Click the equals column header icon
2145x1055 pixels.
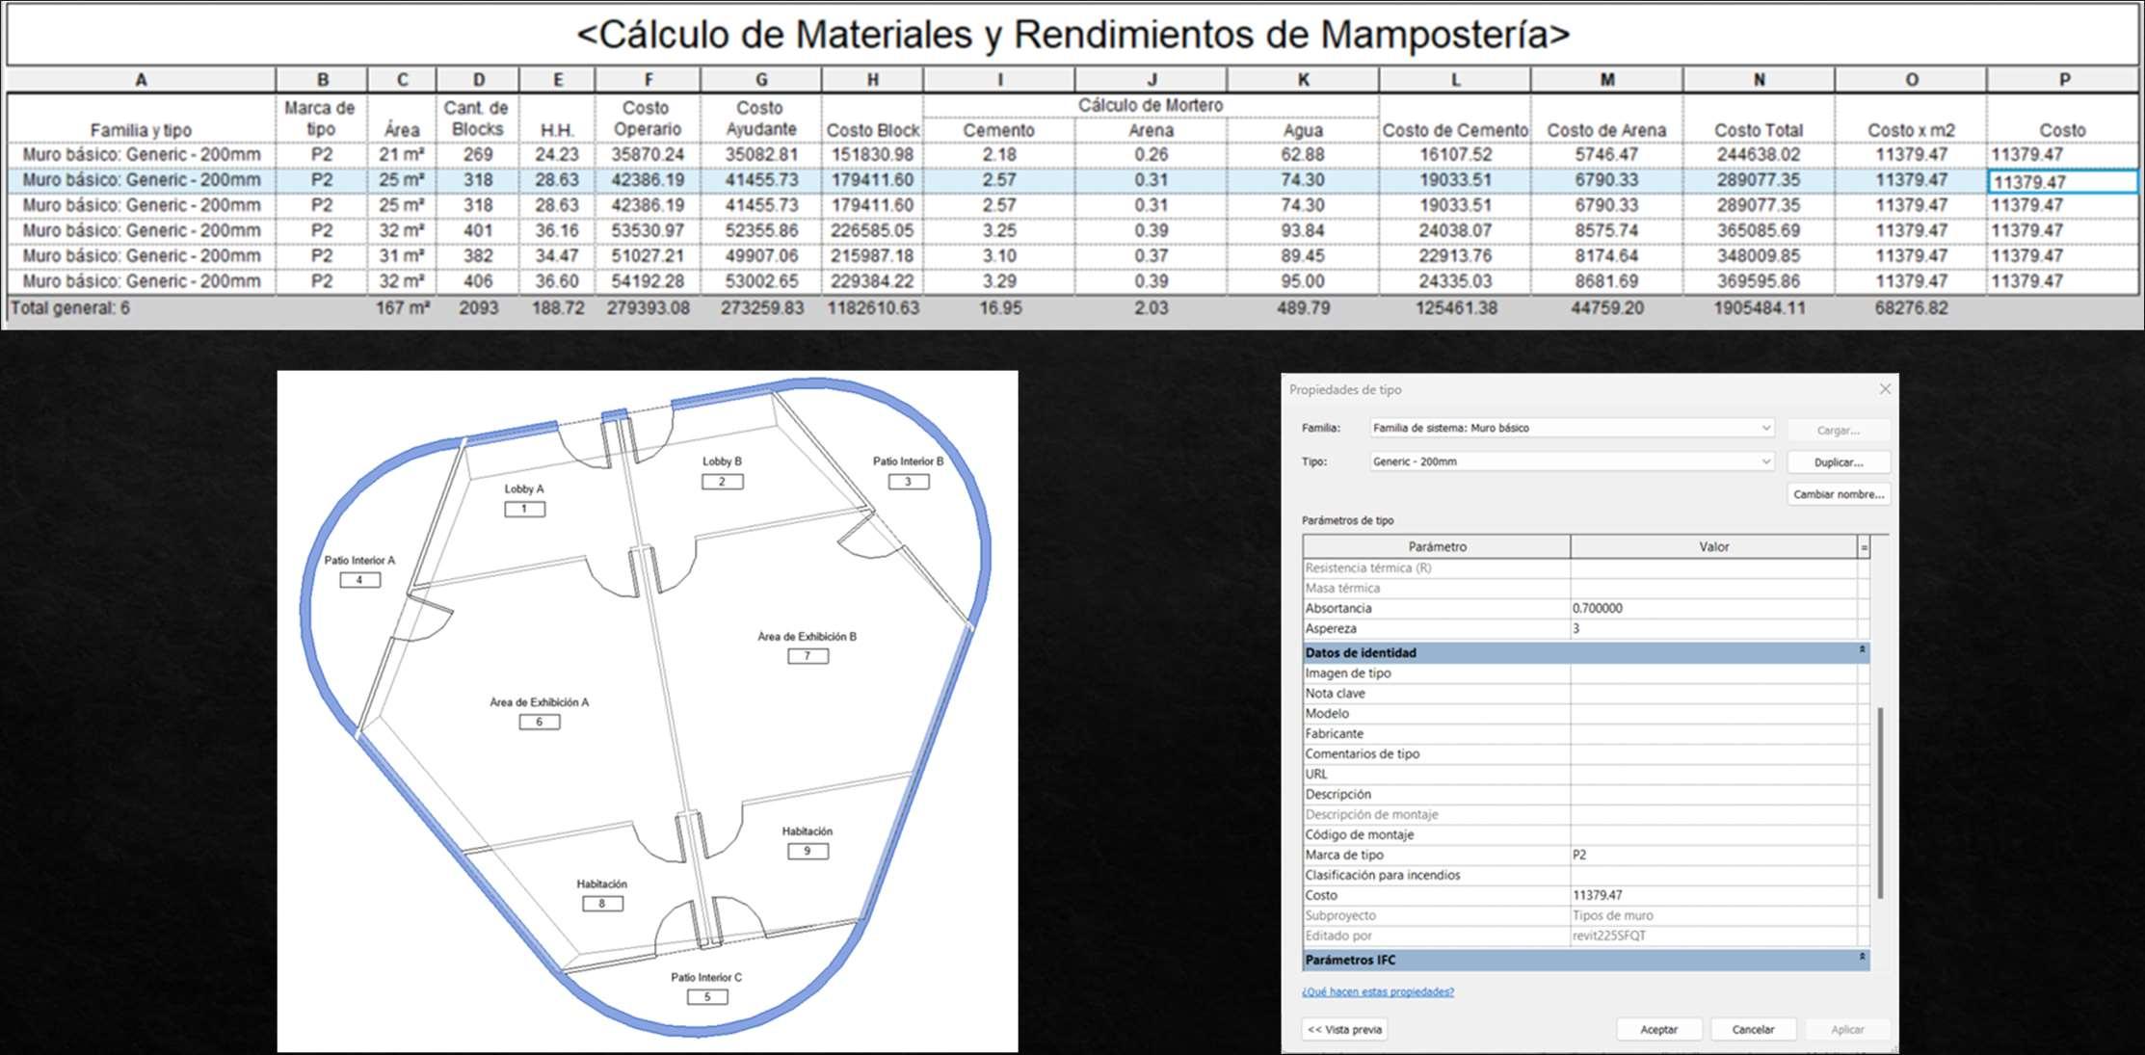click(x=1864, y=547)
